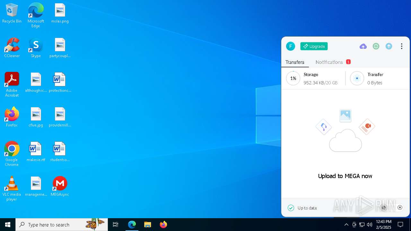Select the Microsoft Edge desktop shortcut

click(36, 15)
